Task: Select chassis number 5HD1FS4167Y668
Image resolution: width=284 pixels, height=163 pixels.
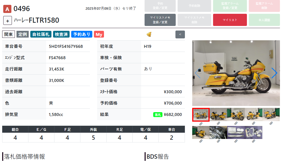Action: tap(66, 46)
